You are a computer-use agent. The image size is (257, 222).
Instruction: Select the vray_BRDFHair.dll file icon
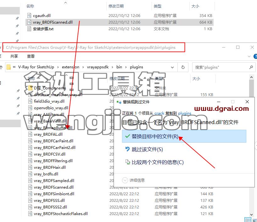pos(30,167)
